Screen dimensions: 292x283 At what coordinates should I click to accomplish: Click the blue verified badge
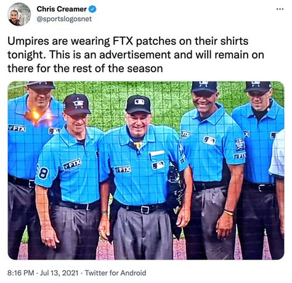(x=92, y=9)
